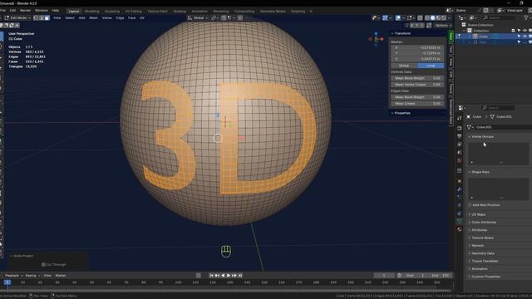Click the Play animation button
This screenshot has height=299, width=532.
tap(229, 276)
